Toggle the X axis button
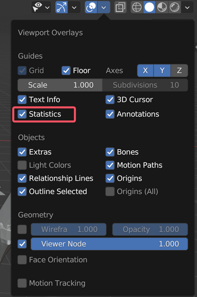 145,70
